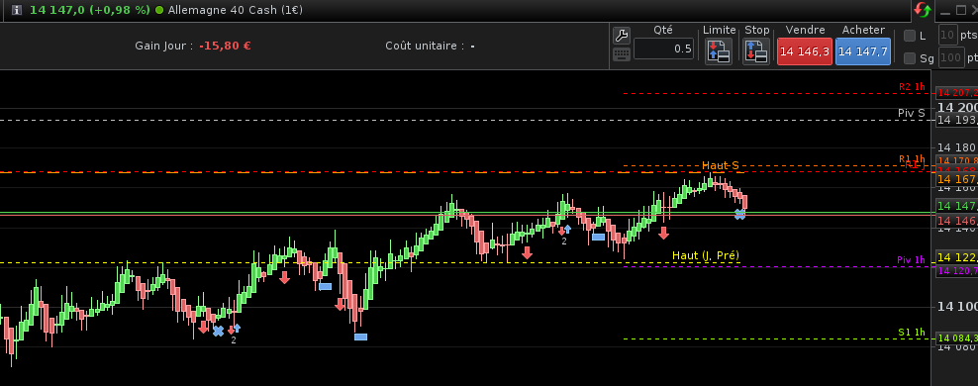Click the blue X marker at chart's last candle

click(x=739, y=215)
